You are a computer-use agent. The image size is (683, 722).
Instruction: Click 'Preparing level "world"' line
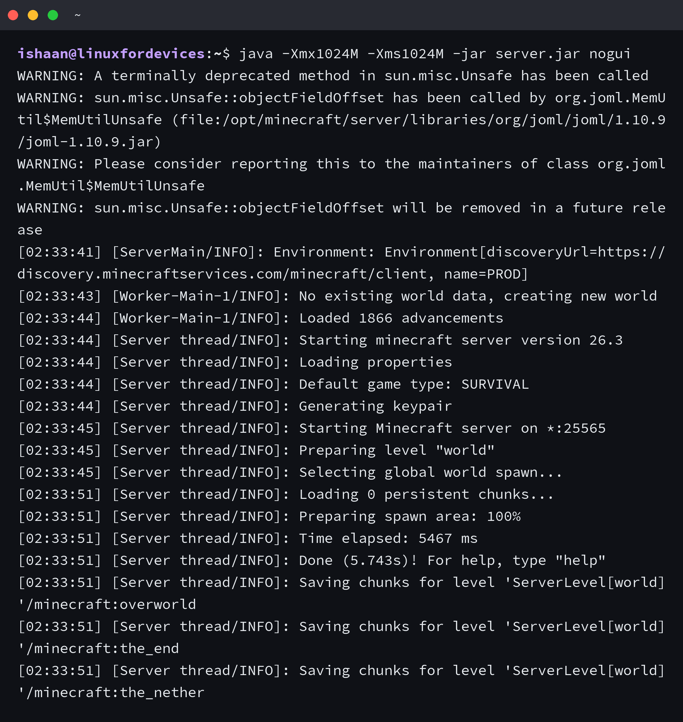click(256, 450)
